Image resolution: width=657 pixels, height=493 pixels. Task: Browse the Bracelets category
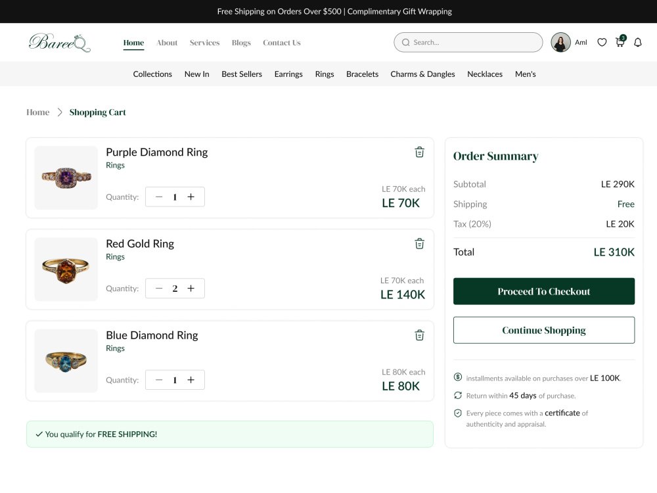[362, 74]
